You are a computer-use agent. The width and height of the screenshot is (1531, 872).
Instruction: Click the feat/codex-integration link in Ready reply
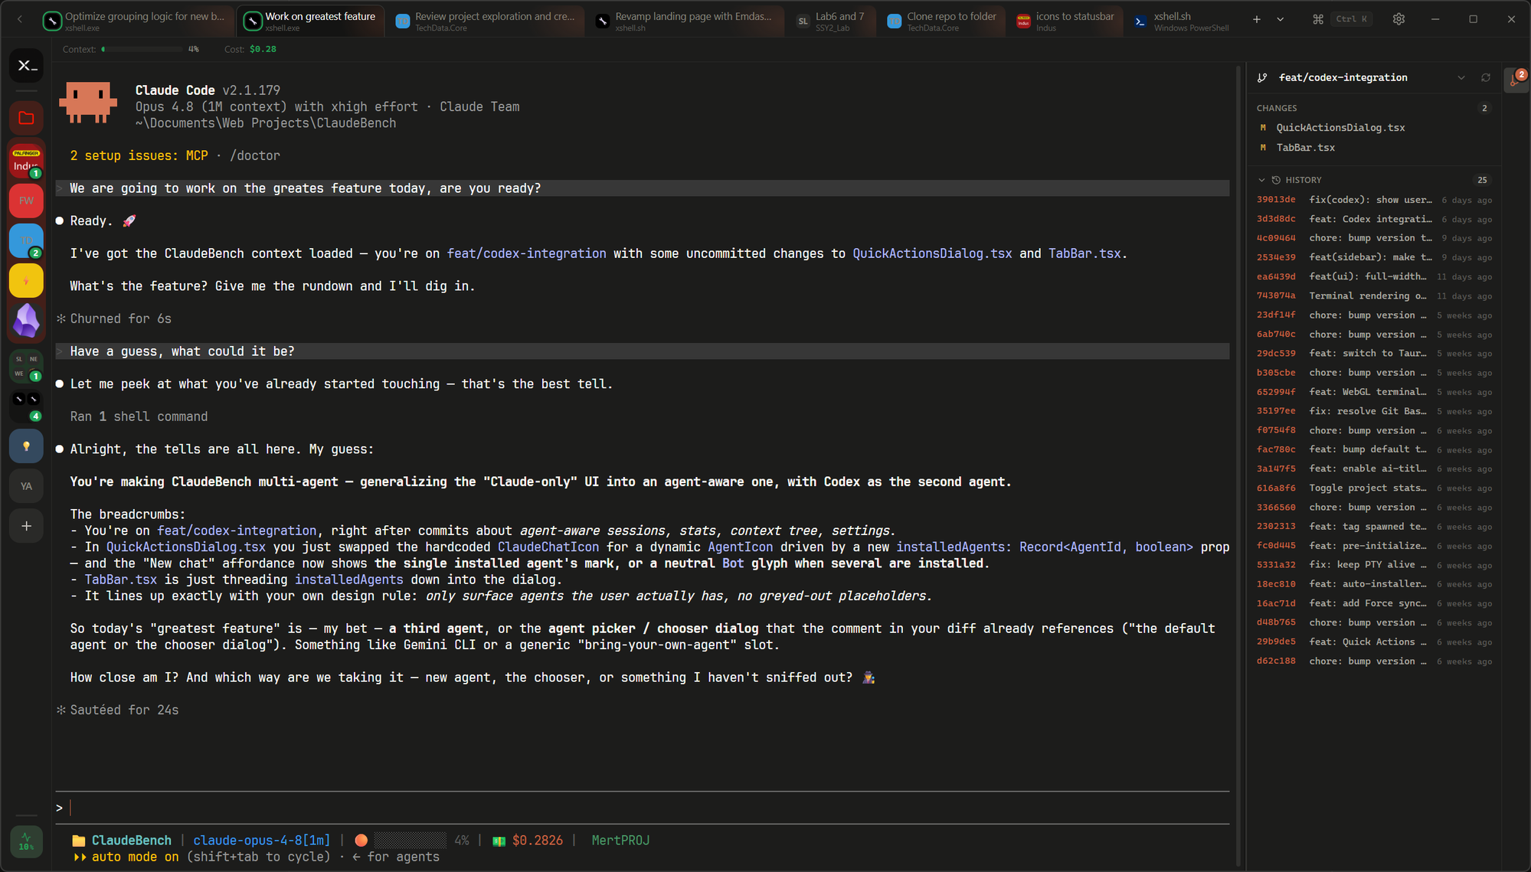pos(526,253)
